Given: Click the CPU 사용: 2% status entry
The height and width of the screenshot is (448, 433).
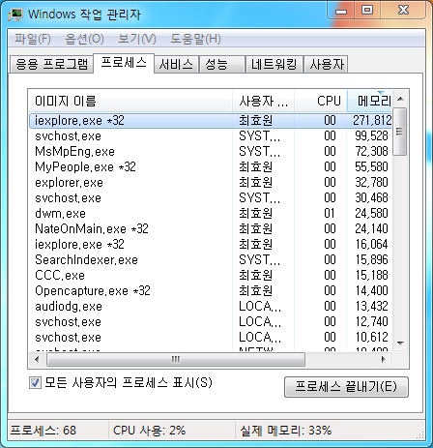Looking at the screenshot, I should point(150,431).
